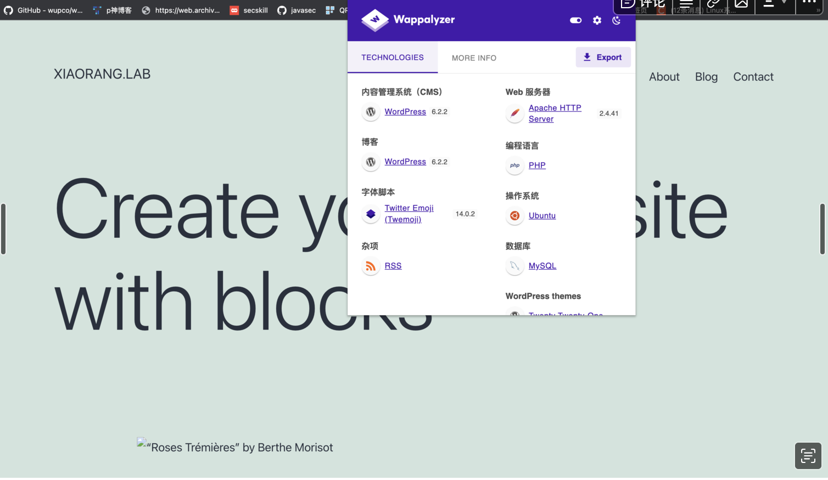The width and height of the screenshot is (828, 480).
Task: Click the link chain icon in overlay toolbar
Action: click(713, 4)
